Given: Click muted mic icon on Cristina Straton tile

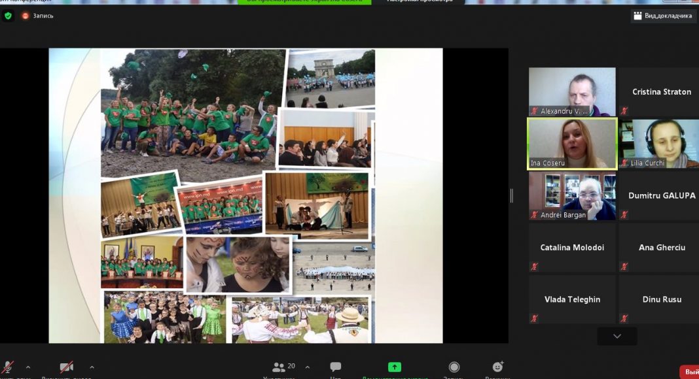Looking at the screenshot, I should coord(624,111).
